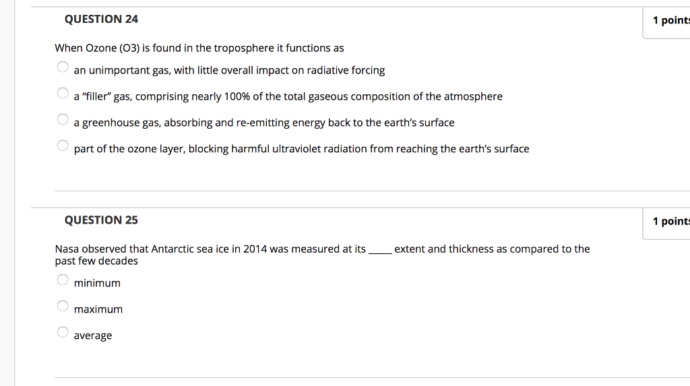
Task: Click the QUESTION 25 heading
Action: tap(101, 220)
